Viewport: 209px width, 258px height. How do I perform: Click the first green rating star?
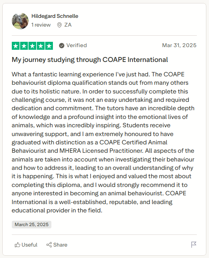click(16, 46)
